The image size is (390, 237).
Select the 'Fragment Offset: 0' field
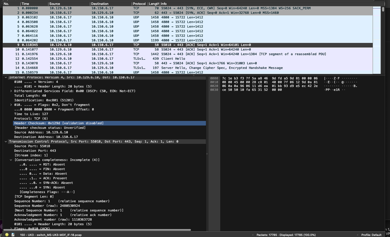tap(54, 109)
